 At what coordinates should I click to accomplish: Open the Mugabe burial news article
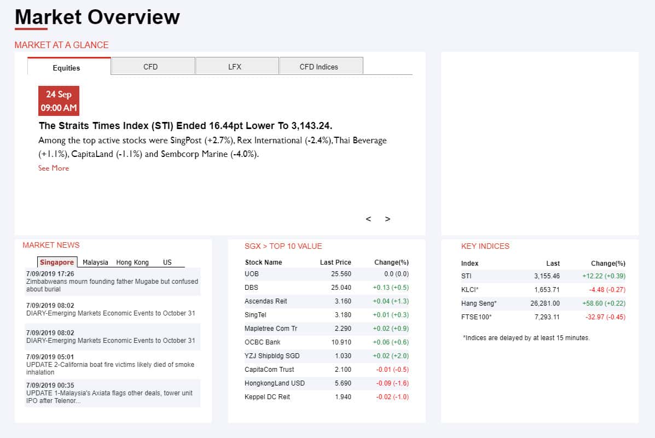click(x=112, y=285)
